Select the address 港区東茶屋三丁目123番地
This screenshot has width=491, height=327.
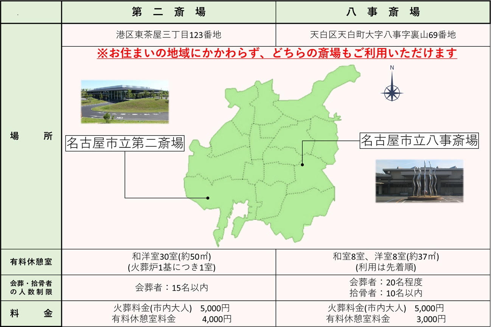click(x=169, y=35)
